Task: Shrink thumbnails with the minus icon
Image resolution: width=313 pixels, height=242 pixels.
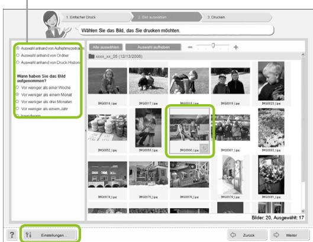Action: coord(190,47)
